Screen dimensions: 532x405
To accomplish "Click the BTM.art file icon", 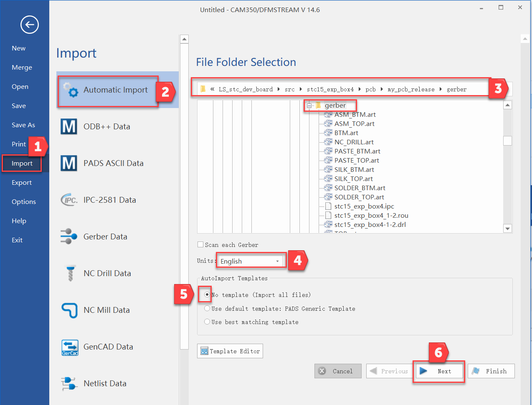I will click(328, 133).
